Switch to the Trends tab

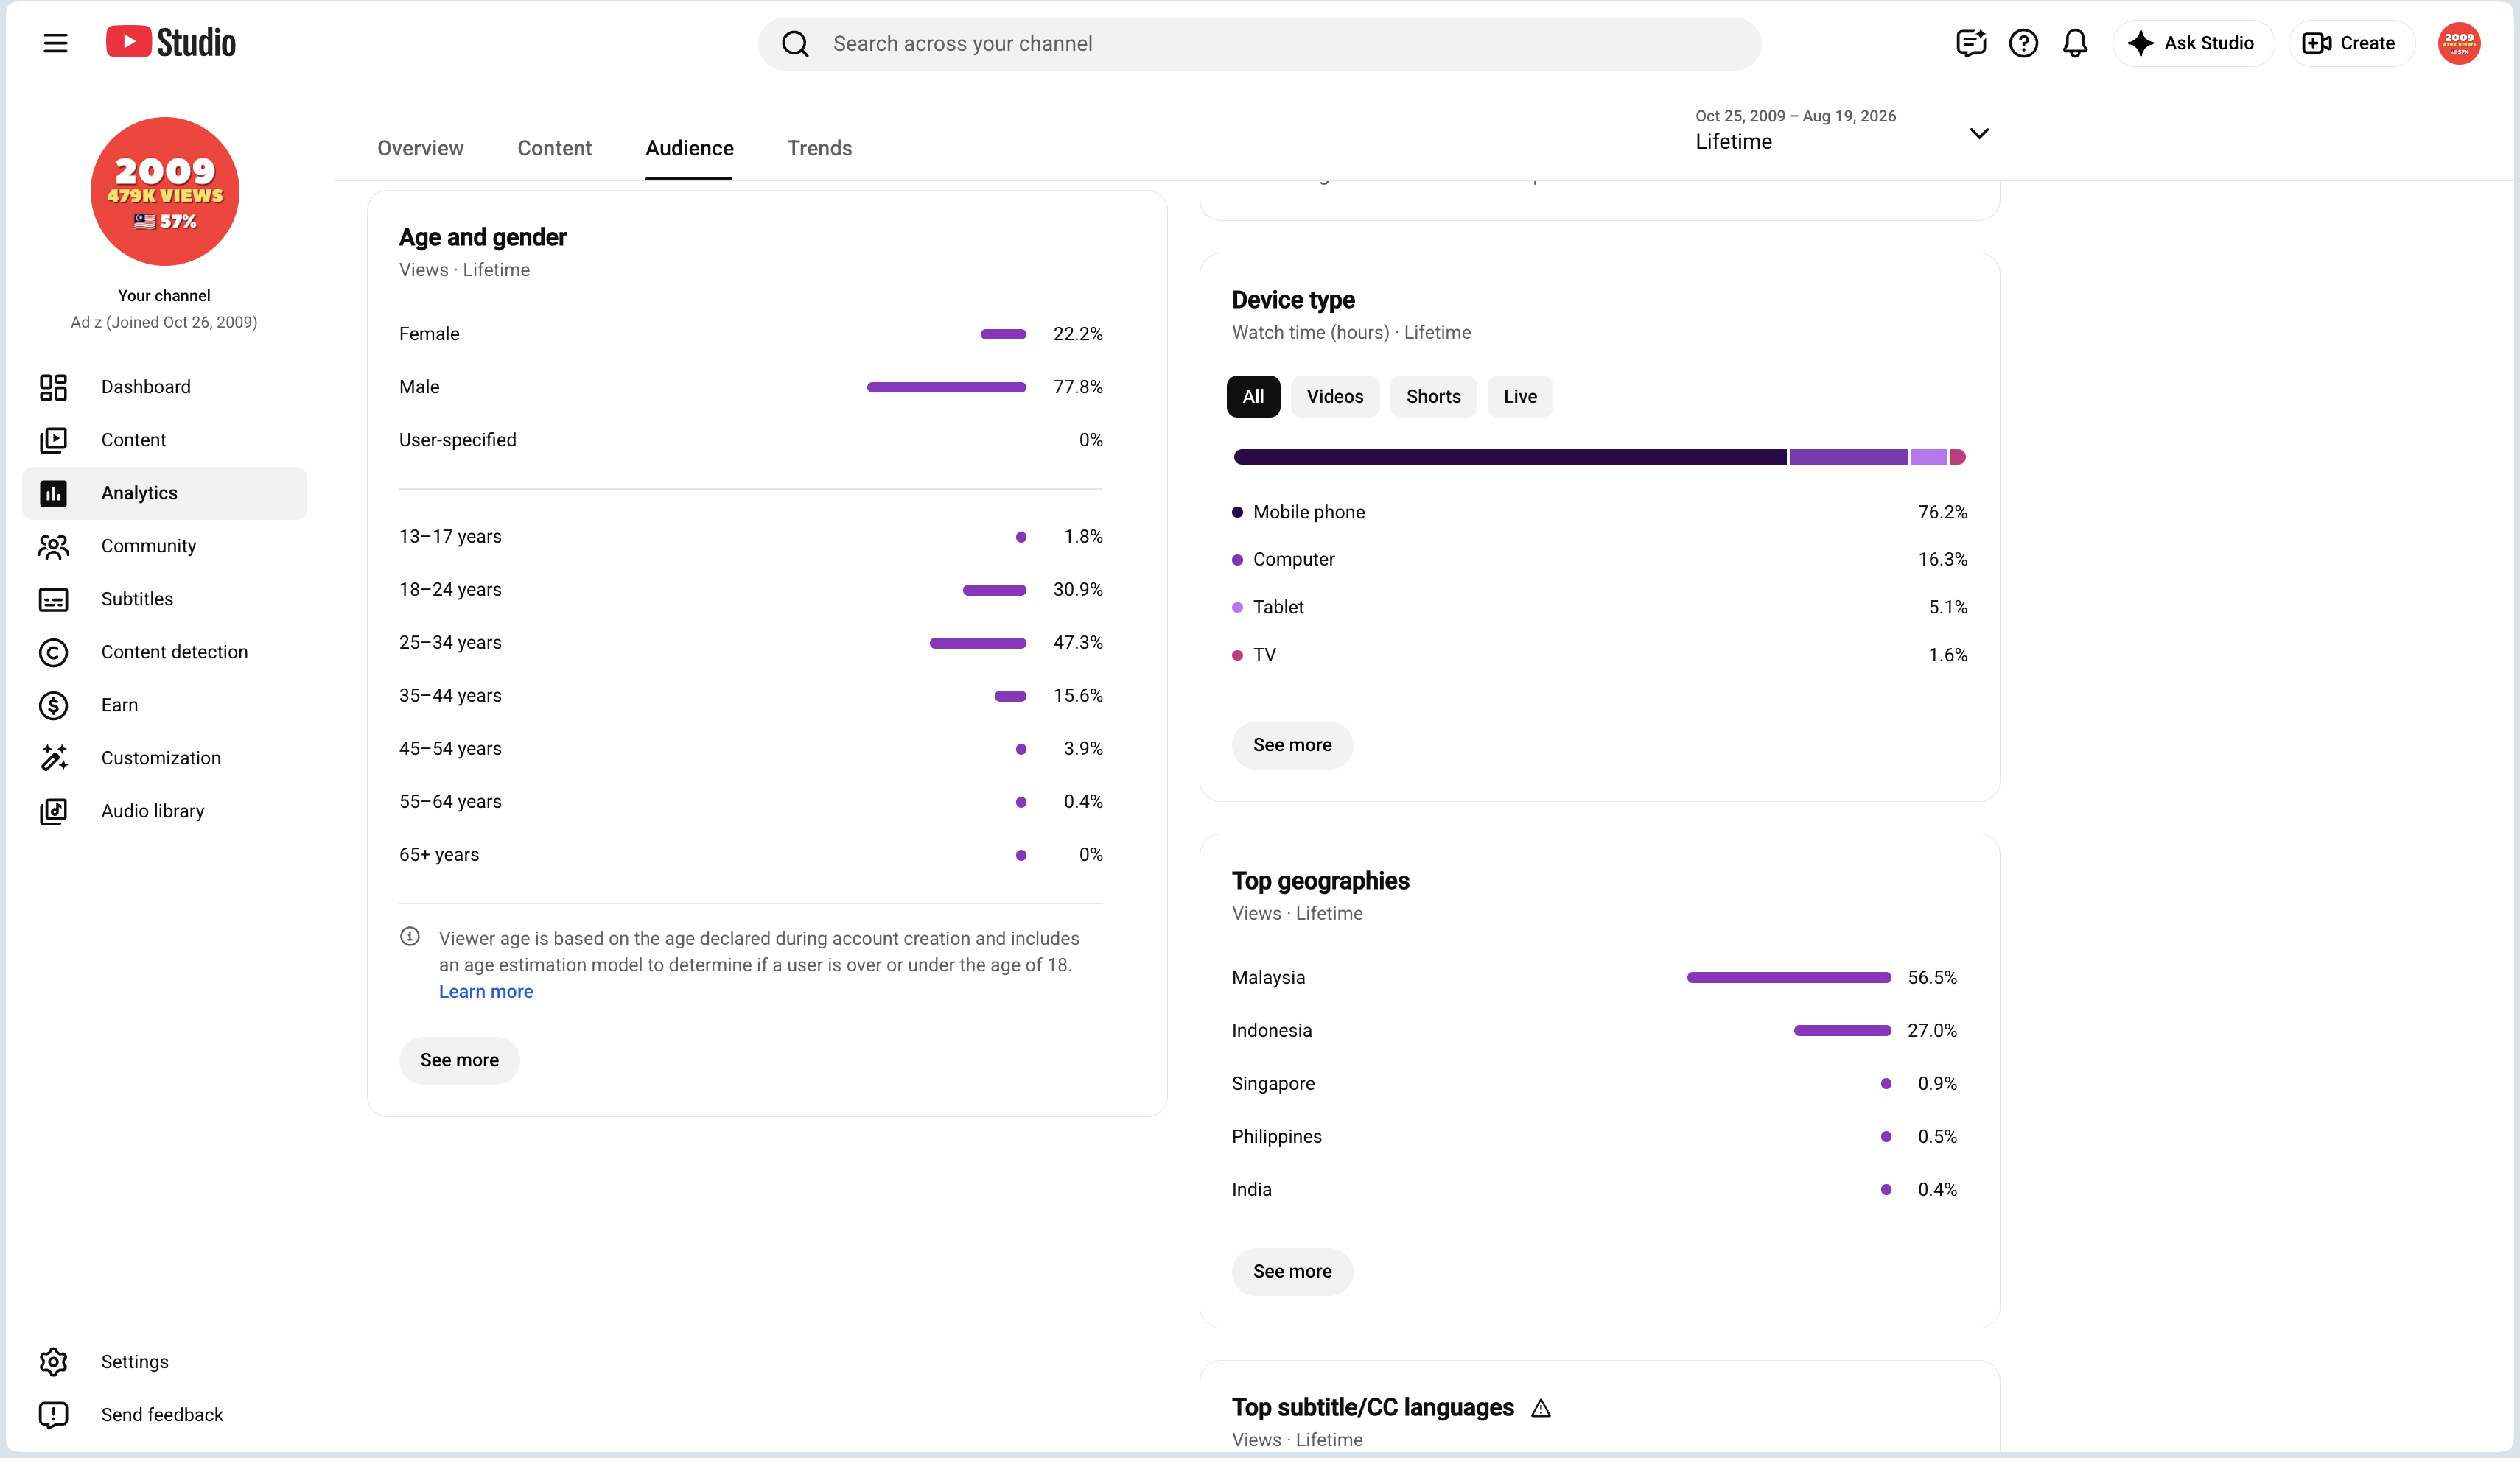pos(819,148)
